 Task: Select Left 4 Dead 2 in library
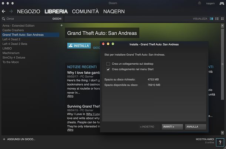[x=11, y=39]
